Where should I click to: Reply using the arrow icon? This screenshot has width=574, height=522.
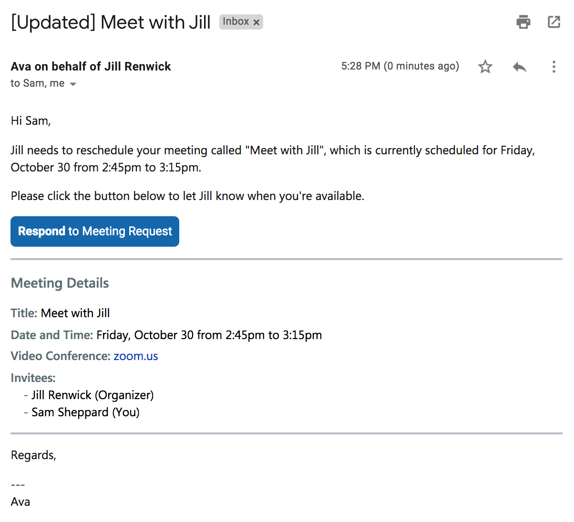520,67
